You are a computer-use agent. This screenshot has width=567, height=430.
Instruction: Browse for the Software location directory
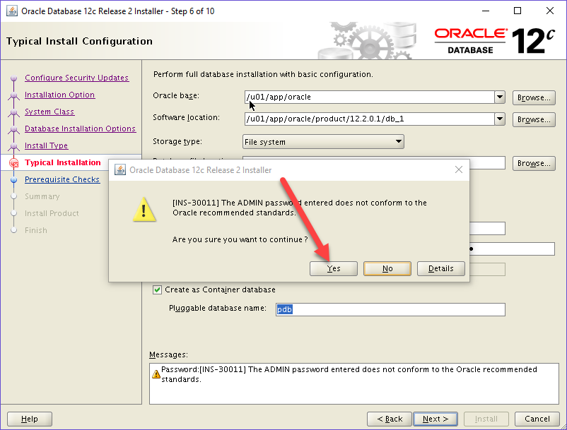(534, 119)
